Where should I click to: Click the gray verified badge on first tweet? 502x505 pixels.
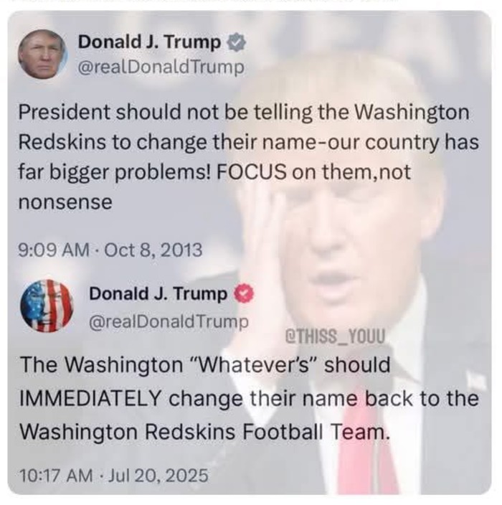coord(237,42)
